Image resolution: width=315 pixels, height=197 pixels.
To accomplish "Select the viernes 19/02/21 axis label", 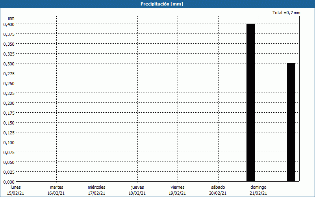I will (178, 190).
